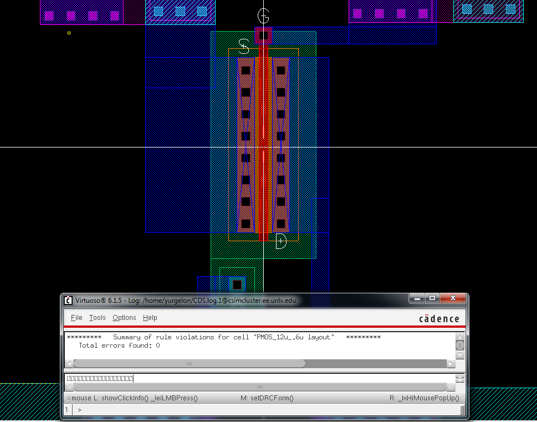The image size is (537, 422).
Task: Click the contact below the D label at the bottom
Action: click(x=237, y=284)
